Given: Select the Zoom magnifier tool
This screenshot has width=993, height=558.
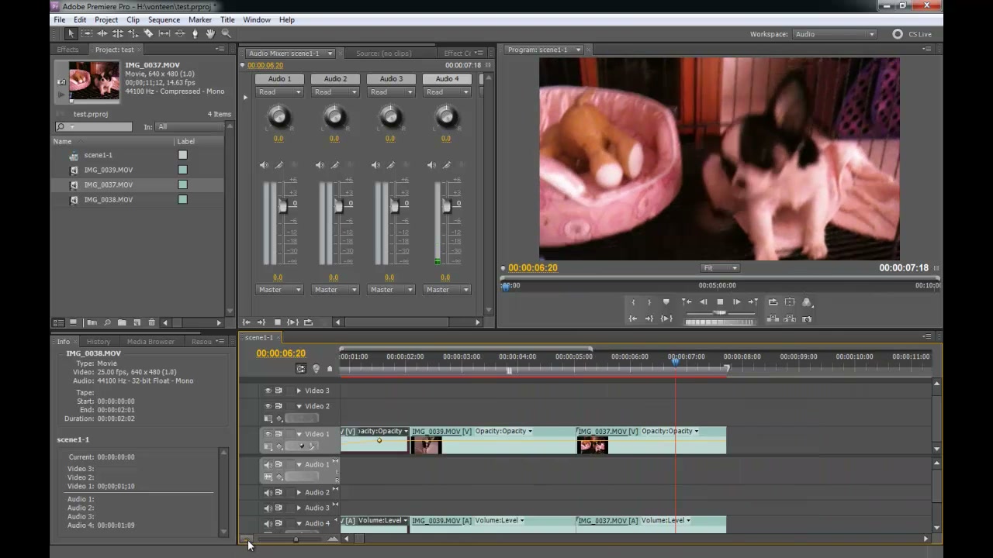Looking at the screenshot, I should coord(226,33).
